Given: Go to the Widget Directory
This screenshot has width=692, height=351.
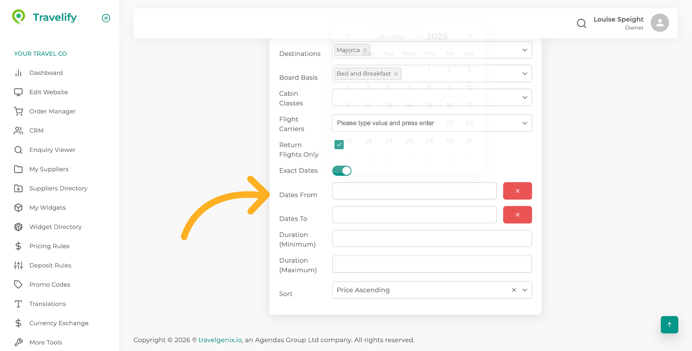Looking at the screenshot, I should point(55,227).
